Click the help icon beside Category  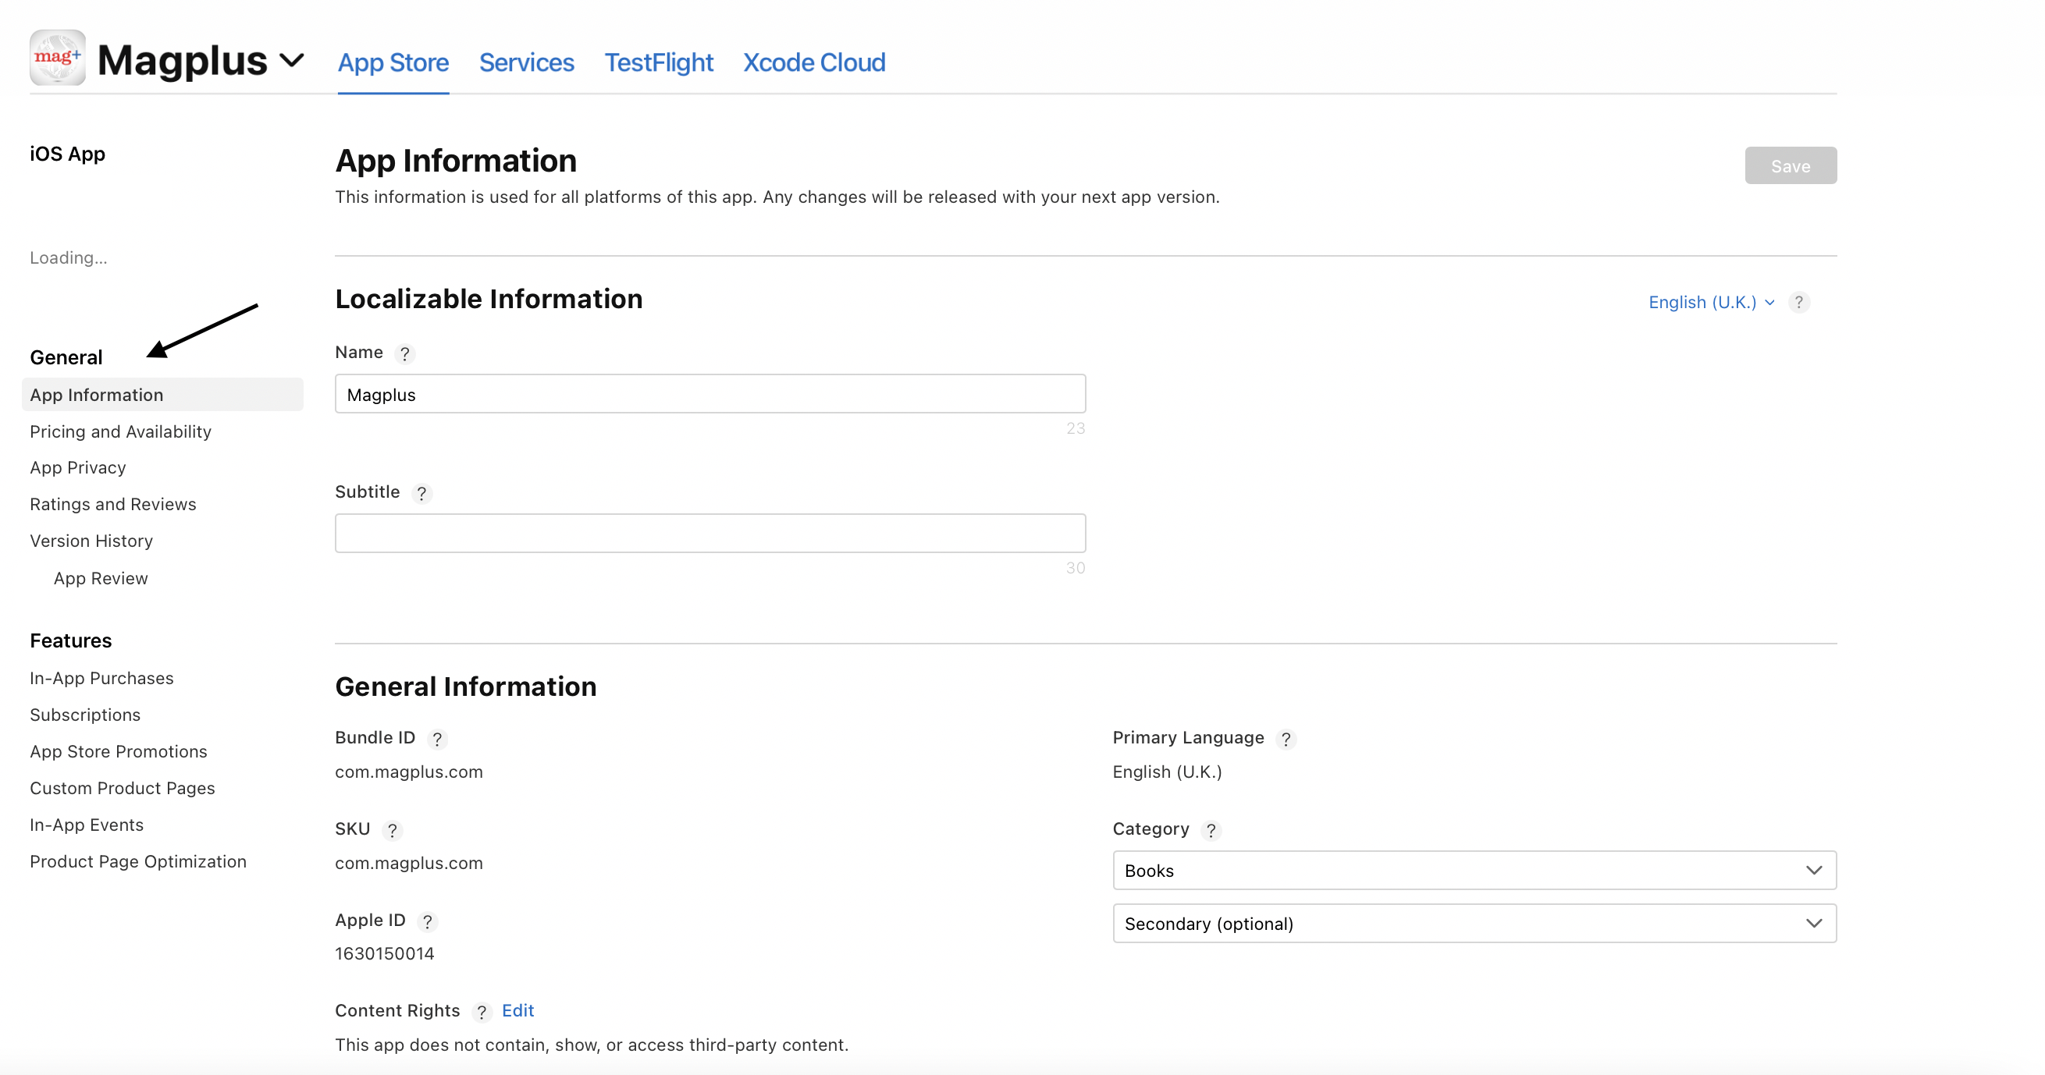[x=1211, y=830]
